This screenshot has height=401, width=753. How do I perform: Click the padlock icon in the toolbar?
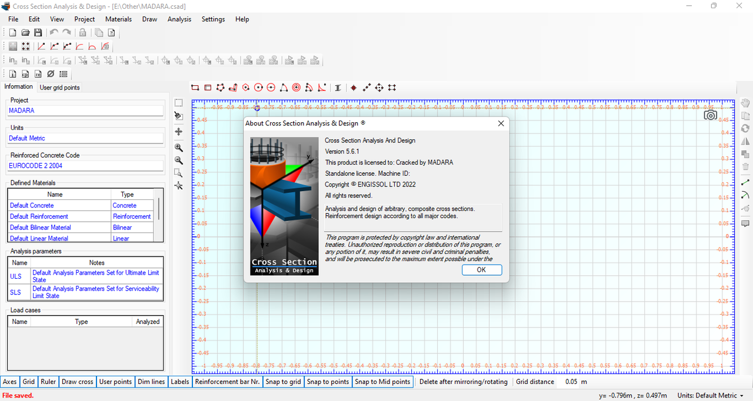tap(83, 33)
